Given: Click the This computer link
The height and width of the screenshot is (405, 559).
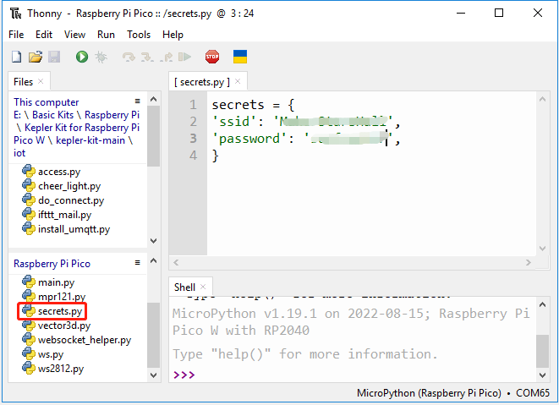Looking at the screenshot, I should click(x=47, y=102).
